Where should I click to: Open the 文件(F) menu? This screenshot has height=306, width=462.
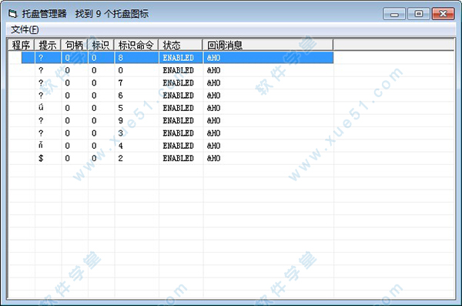coord(25,29)
